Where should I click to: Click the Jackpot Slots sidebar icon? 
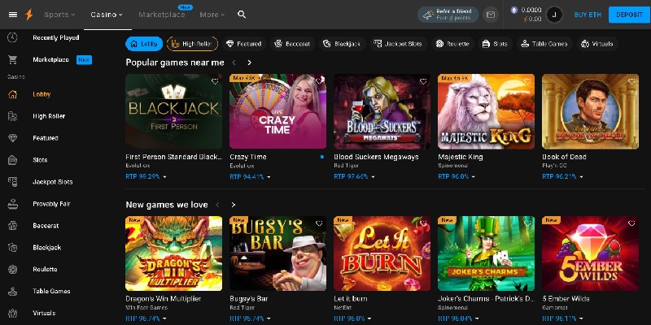12,182
